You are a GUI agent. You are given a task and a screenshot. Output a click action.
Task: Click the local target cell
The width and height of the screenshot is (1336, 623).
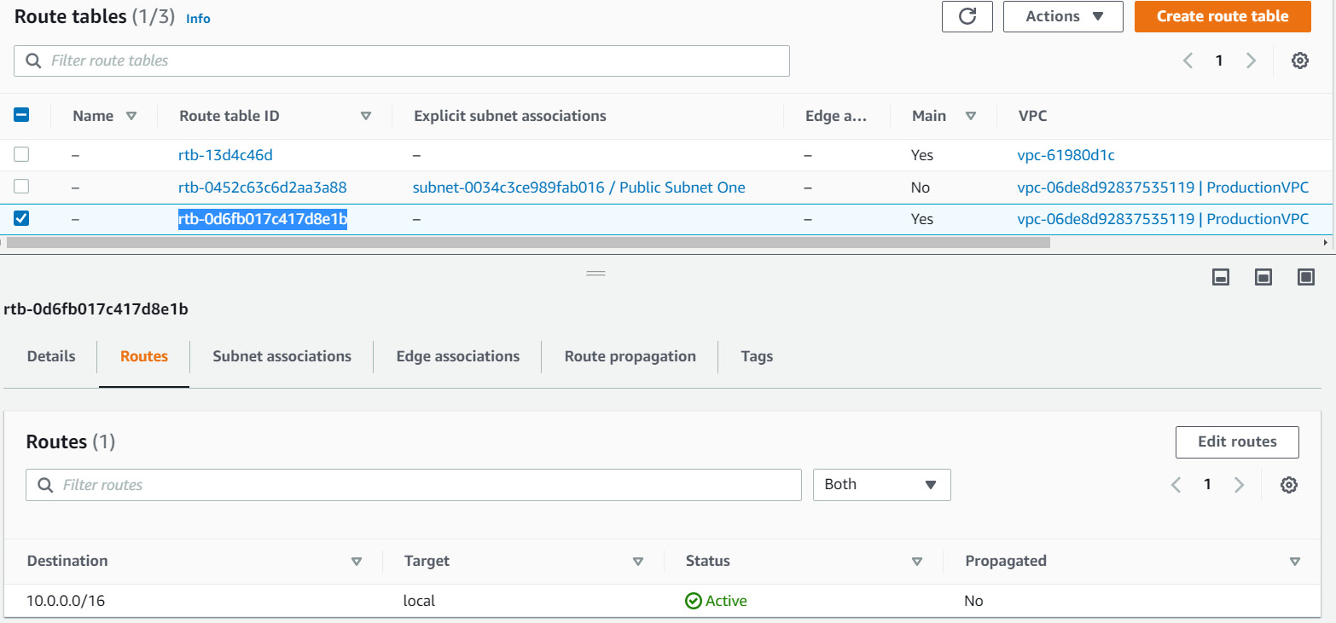(x=420, y=601)
